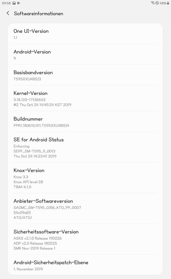Open the Kernel-Version entry
Image resolution: width=171 pixels, height=279 pixels.
coord(85,98)
